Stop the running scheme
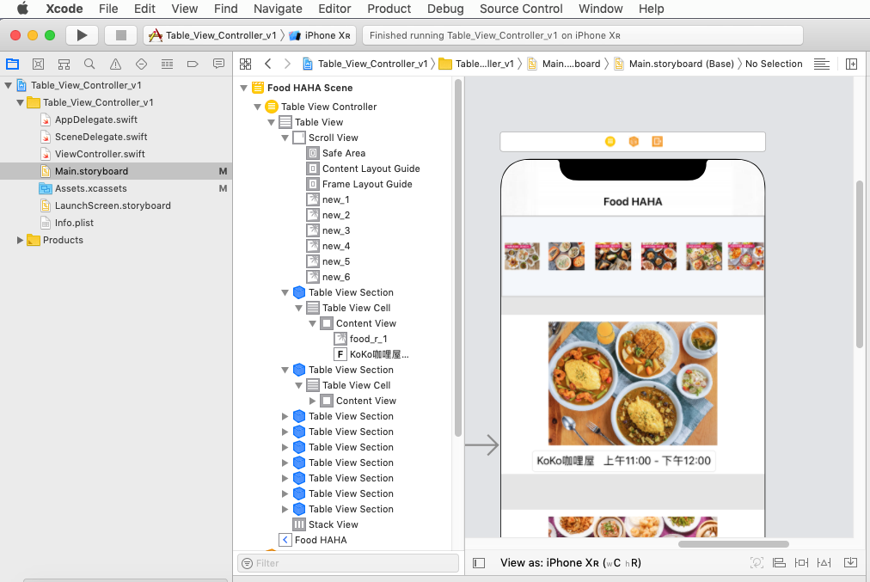Image resolution: width=870 pixels, height=582 pixels. pos(121,35)
